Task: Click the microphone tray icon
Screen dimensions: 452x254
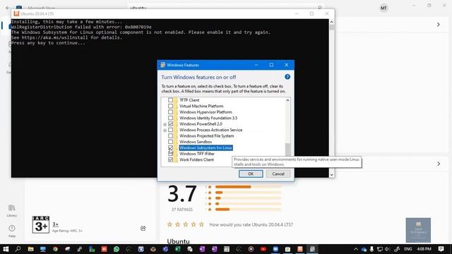Action: point(372,249)
